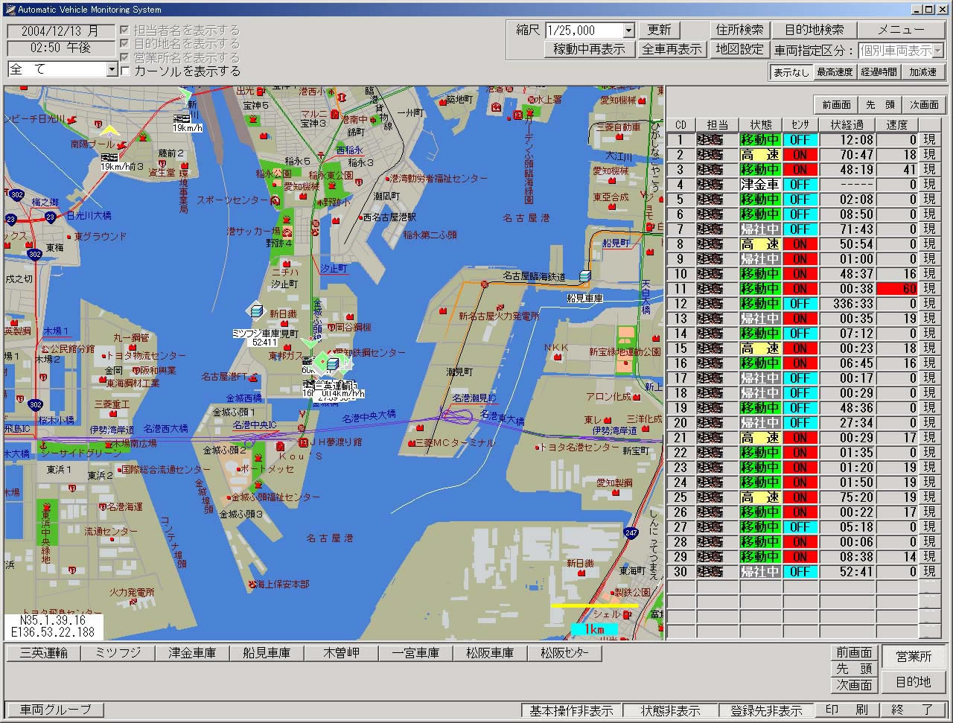Click the 三英運輸 depot icon on map
Image resolution: width=953 pixels, height=723 pixels.
(333, 363)
